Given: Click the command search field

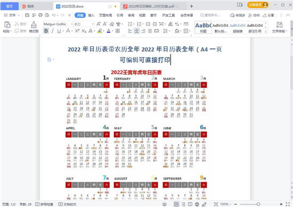Looking at the screenshot, I should (x=210, y=15).
